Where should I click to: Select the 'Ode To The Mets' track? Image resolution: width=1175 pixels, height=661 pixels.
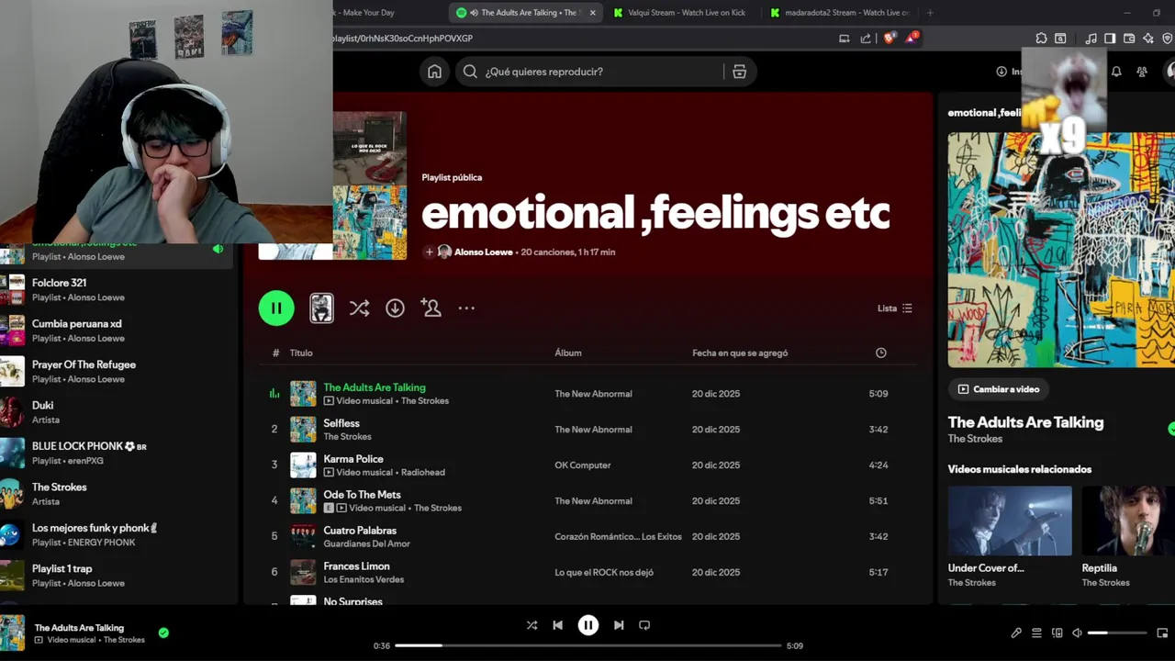362,495
